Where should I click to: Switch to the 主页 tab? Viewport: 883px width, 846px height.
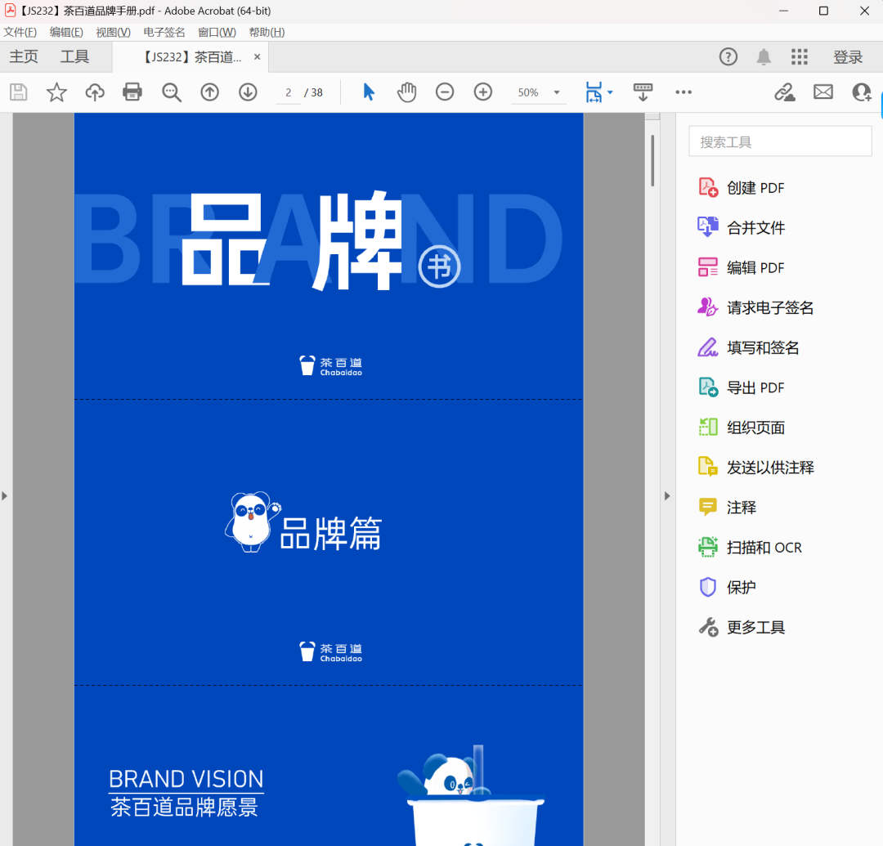pyautogui.click(x=24, y=56)
